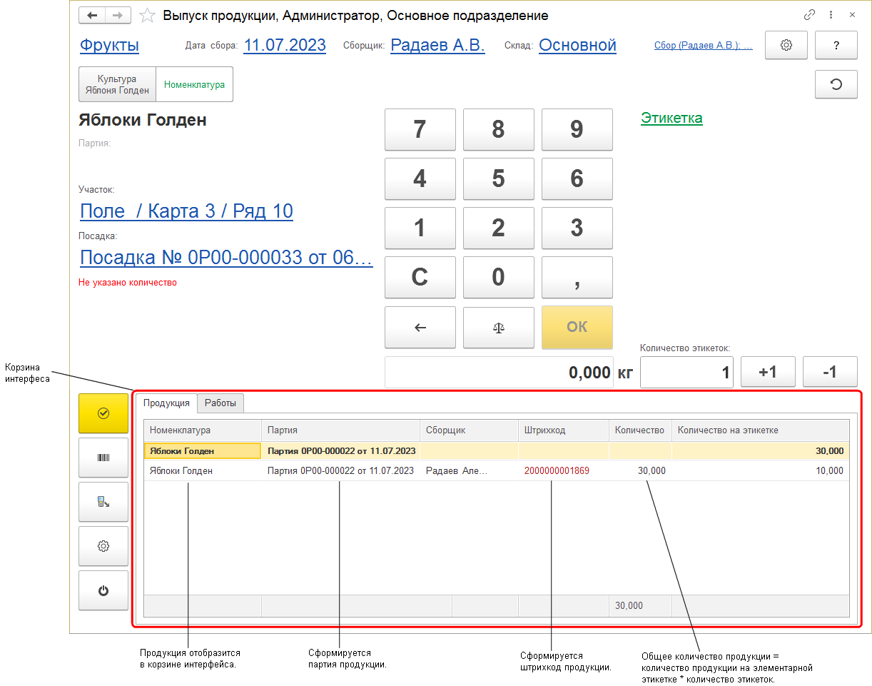Get weight from scales icon button

pos(498,328)
